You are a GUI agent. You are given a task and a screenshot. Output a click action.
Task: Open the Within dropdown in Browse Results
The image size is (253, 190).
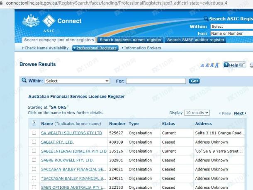click(x=77, y=81)
